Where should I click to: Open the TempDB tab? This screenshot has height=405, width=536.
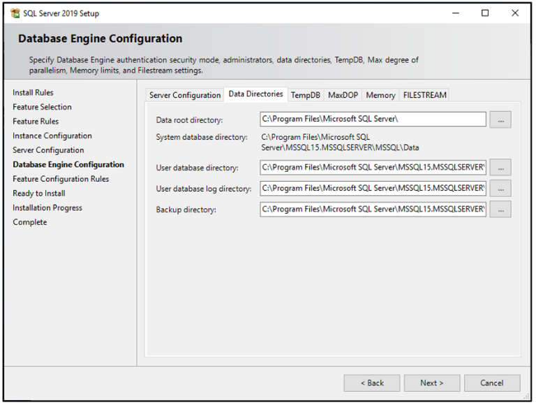click(305, 95)
